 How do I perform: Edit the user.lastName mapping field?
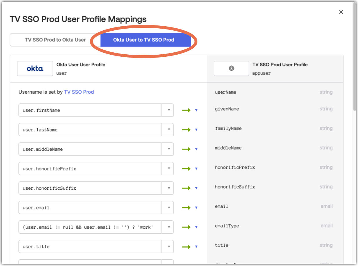pyautogui.click(x=90, y=130)
